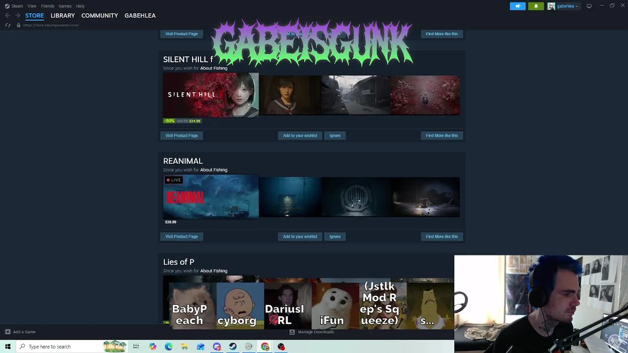The height and width of the screenshot is (353, 628).
Task: Click About Fishing link under SILENT HILL f
Action: tap(213, 68)
